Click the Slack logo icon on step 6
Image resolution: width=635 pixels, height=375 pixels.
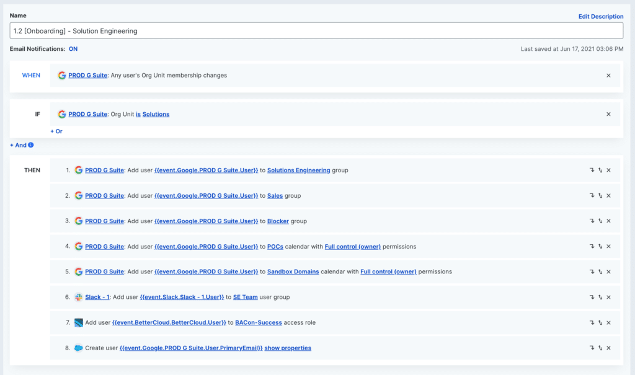(x=79, y=298)
